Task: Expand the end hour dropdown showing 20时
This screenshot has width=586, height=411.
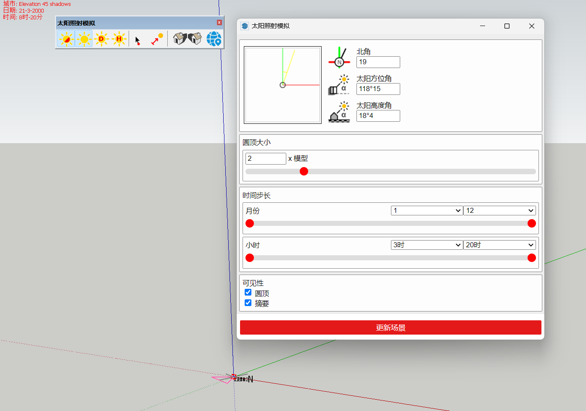Action: tap(499, 245)
